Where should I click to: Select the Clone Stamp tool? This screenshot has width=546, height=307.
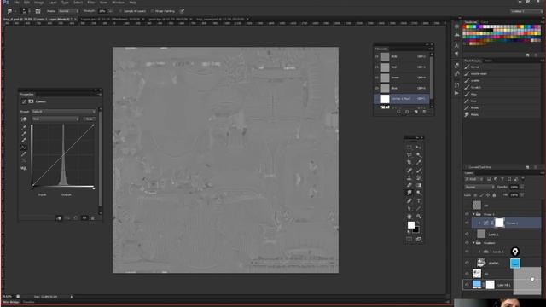tap(409, 178)
